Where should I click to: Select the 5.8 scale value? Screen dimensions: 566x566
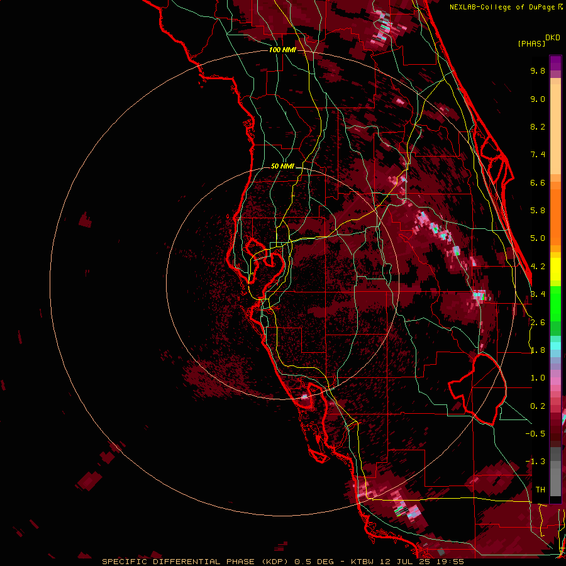click(x=538, y=211)
